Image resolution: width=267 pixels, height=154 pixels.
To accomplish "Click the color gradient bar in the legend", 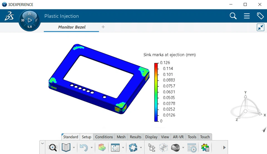I will tap(156, 92).
